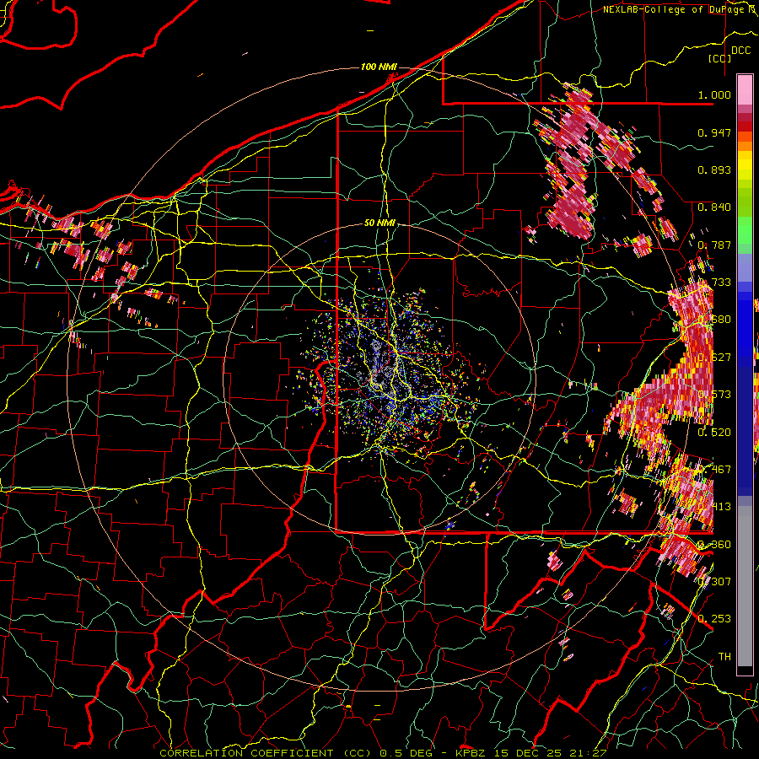Pick the dark red swatch below the pink
Screen dimensions: 759x759
745,117
